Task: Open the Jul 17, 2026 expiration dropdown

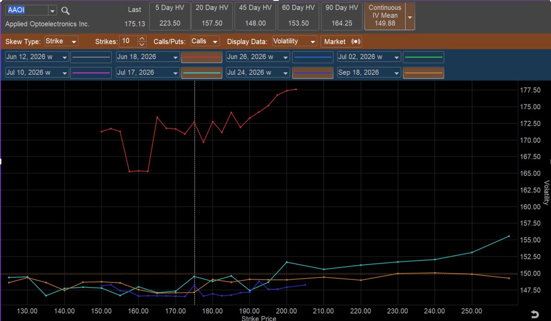Action: 148,72
